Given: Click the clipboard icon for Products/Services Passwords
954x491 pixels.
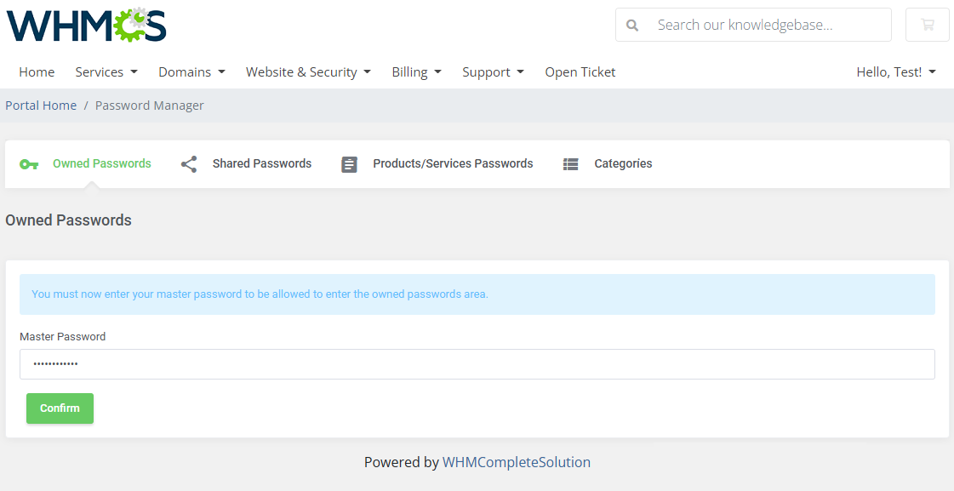Looking at the screenshot, I should pos(349,164).
